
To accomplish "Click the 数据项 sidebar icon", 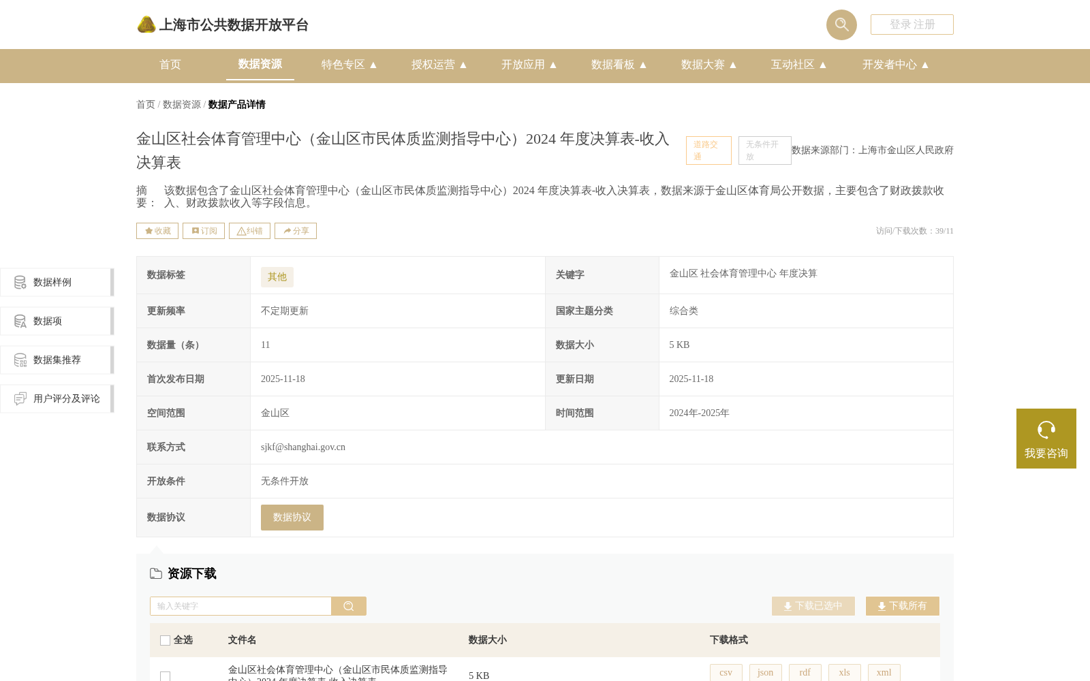I will [x=20, y=321].
